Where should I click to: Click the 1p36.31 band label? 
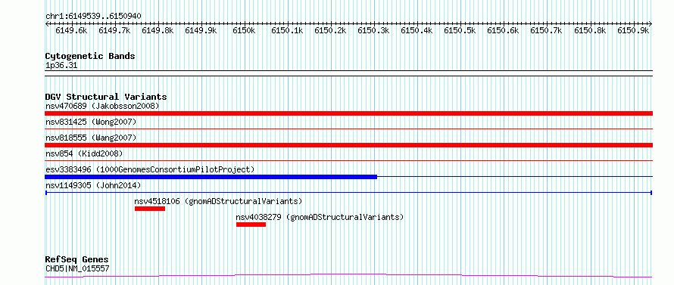point(61,66)
